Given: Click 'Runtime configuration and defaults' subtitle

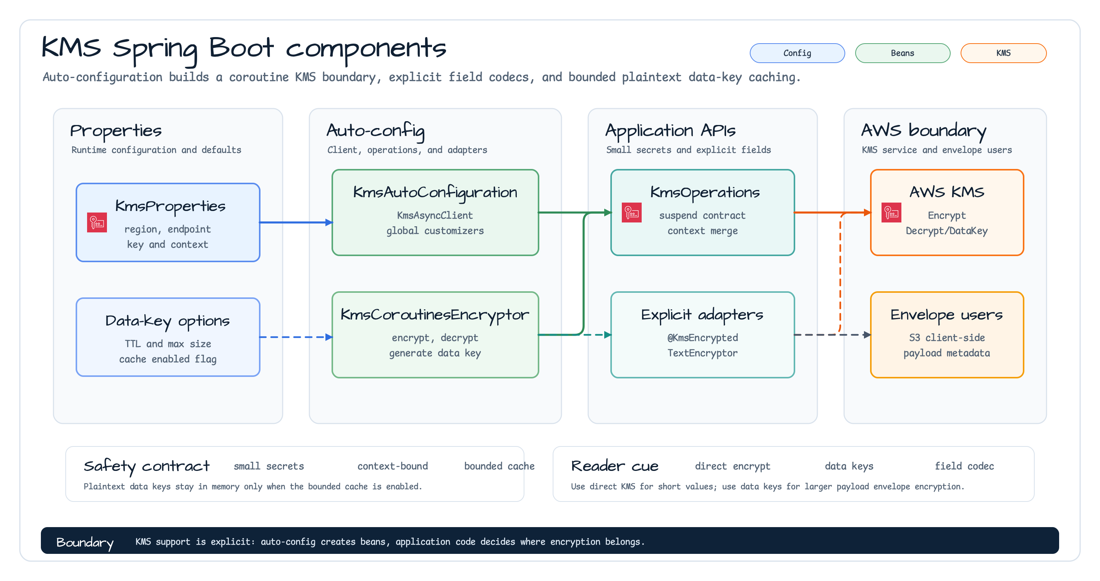Looking at the screenshot, I should [x=156, y=150].
